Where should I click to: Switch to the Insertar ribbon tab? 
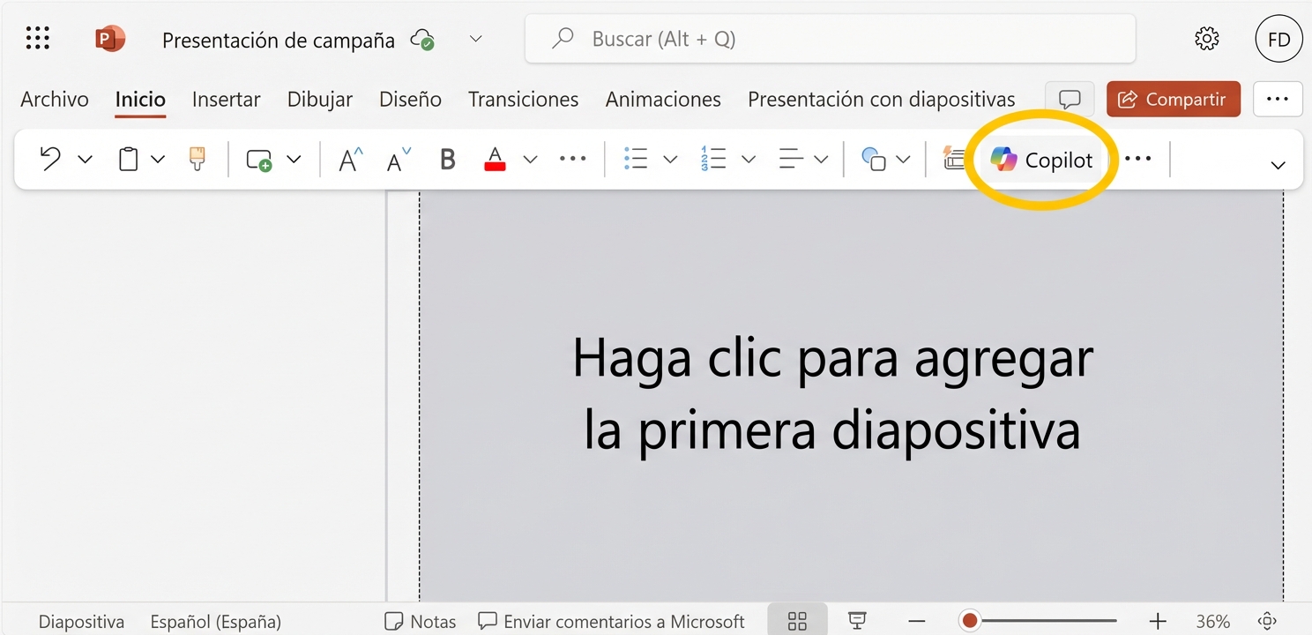(x=226, y=99)
